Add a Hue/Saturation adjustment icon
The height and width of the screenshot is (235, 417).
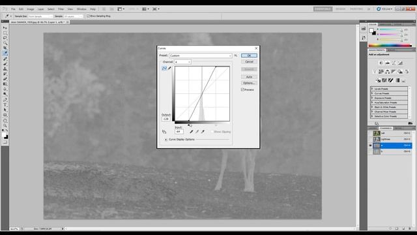381,71
